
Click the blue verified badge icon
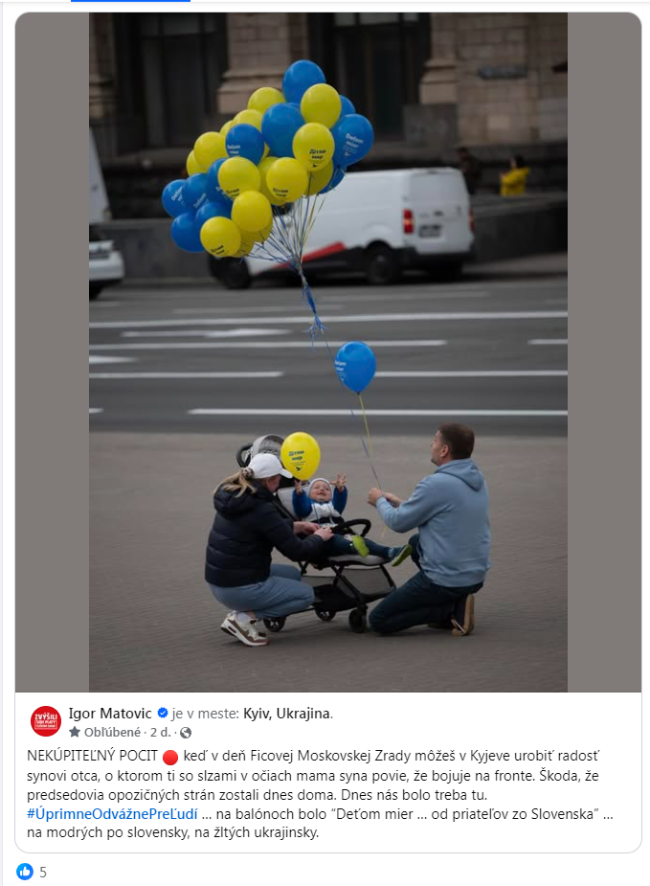(x=163, y=713)
